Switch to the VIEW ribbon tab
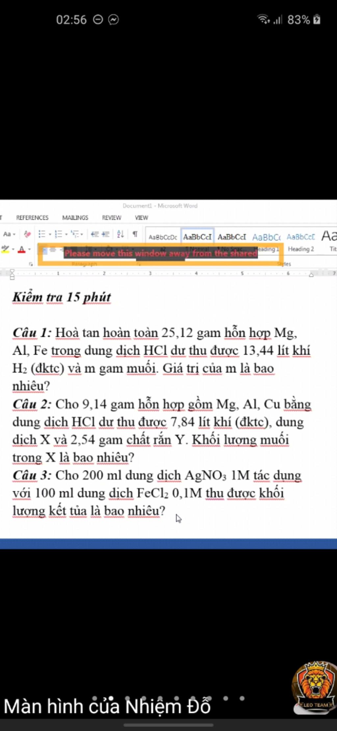Image resolution: width=337 pixels, height=731 pixels. pyautogui.click(x=142, y=218)
